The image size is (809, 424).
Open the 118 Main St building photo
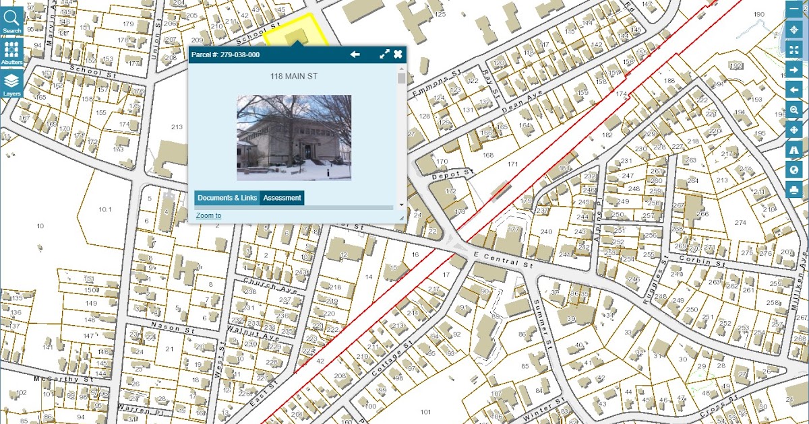click(294, 137)
